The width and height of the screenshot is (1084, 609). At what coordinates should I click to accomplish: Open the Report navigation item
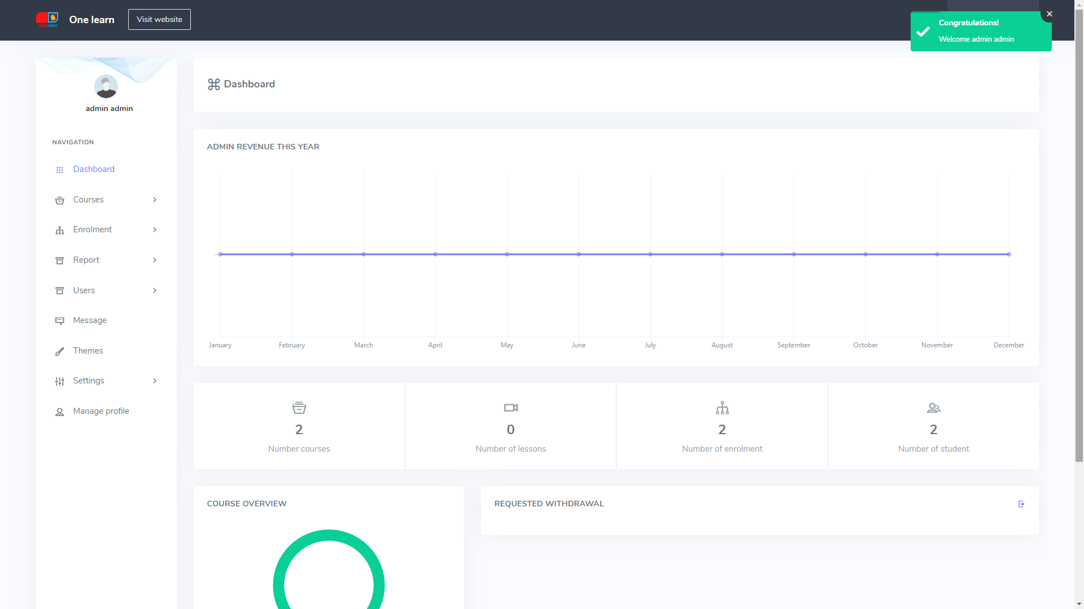click(86, 260)
